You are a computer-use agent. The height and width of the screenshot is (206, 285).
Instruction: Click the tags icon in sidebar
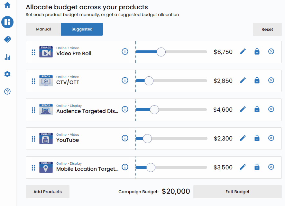[x=7, y=39]
